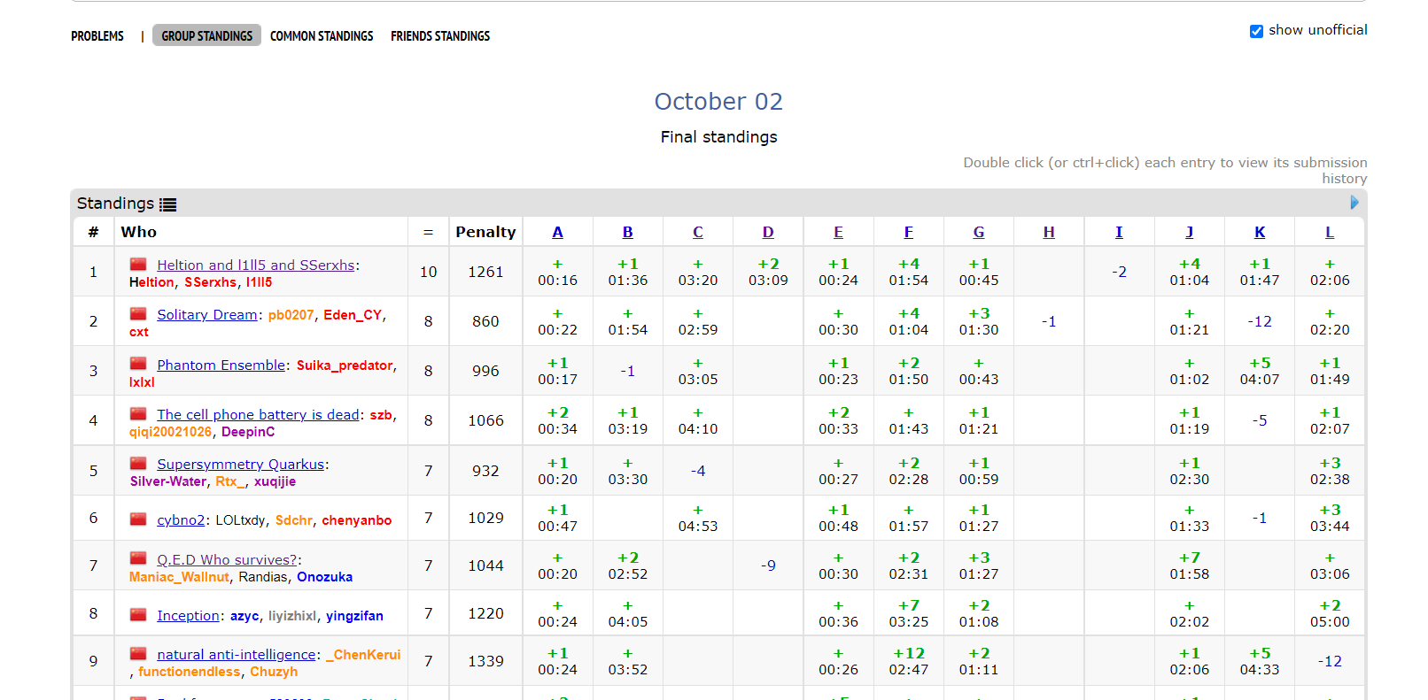Open the natural anti-intelligence team link
This screenshot has height=700, width=1428.
236,654
